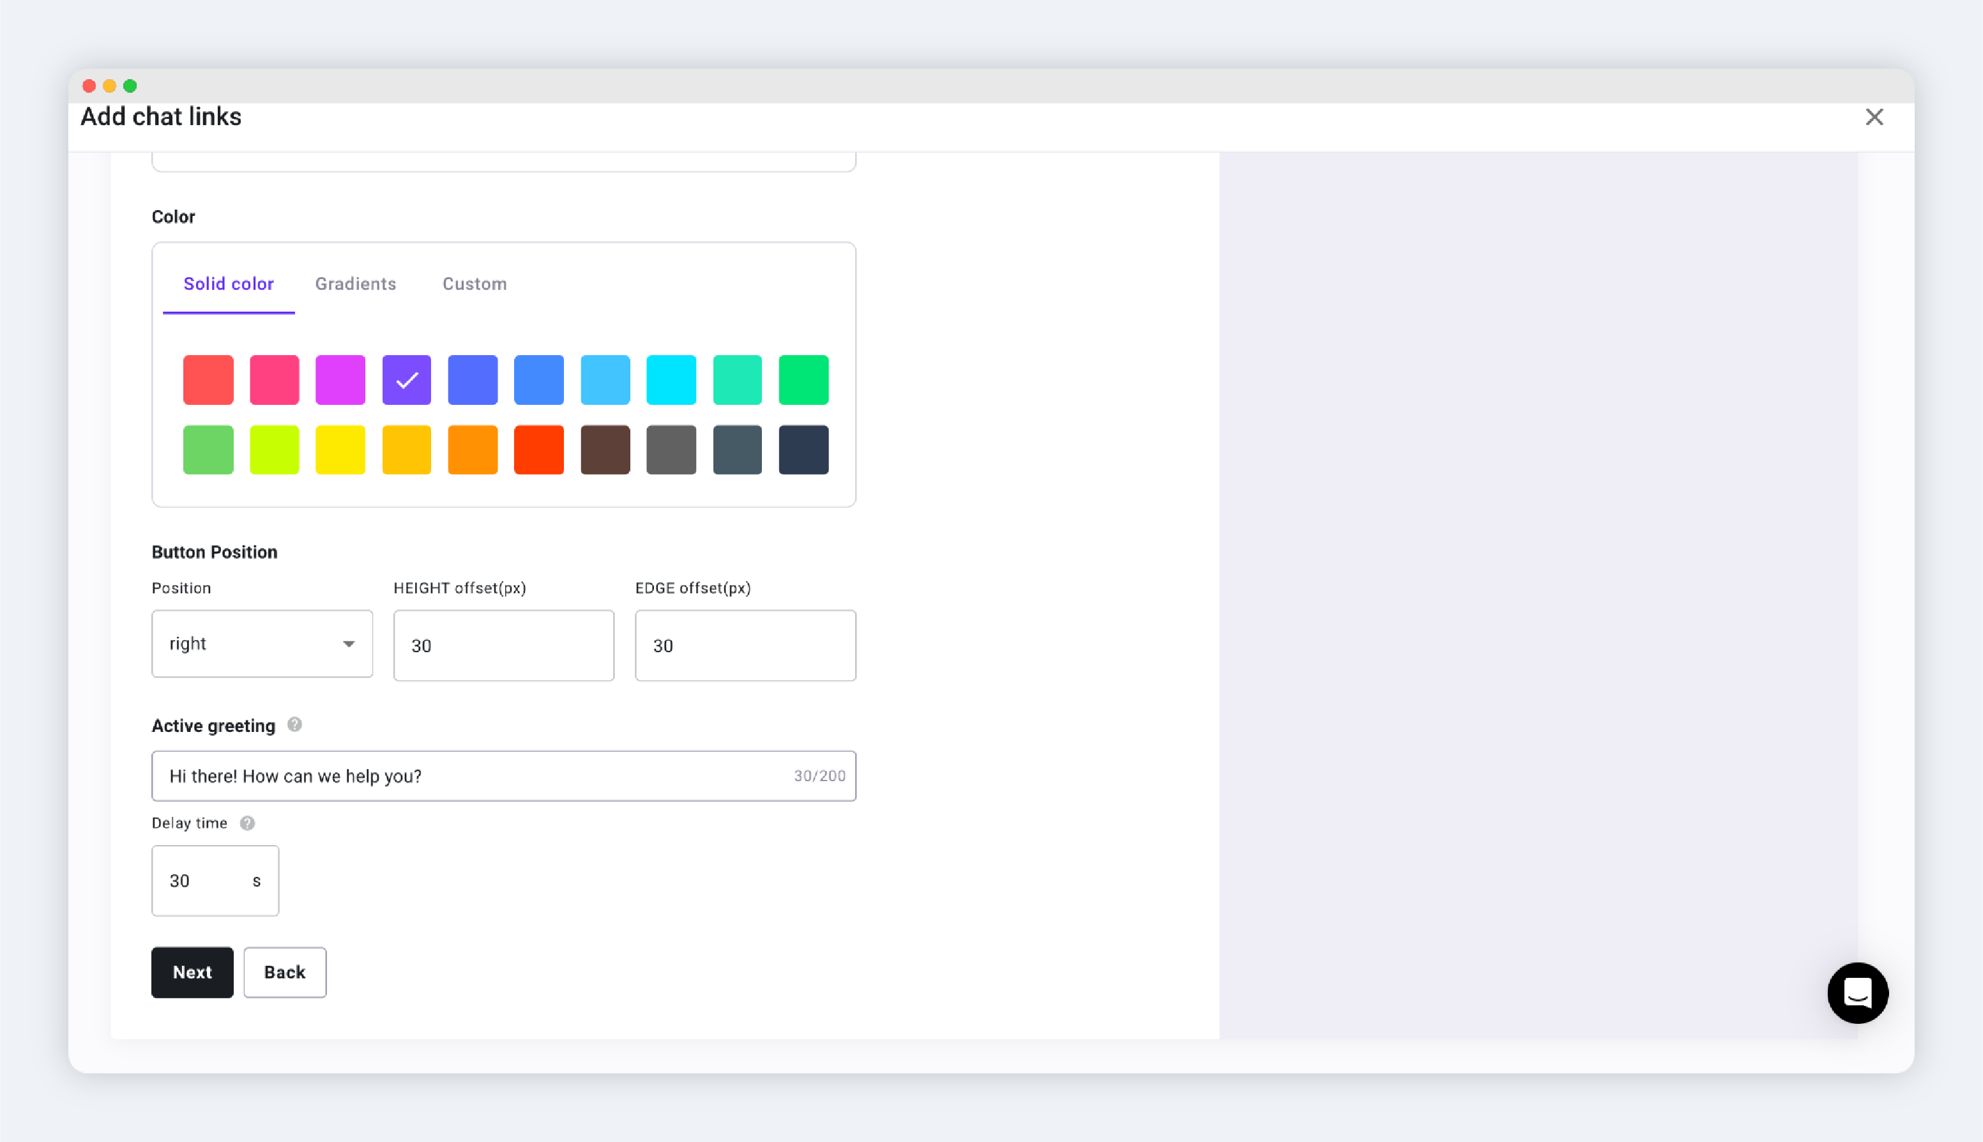Click the Next button
The height and width of the screenshot is (1142, 1983).
coord(192,972)
